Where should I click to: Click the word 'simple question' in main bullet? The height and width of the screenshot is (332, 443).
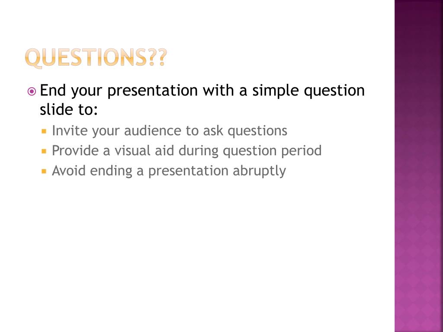pyautogui.click(x=308, y=91)
